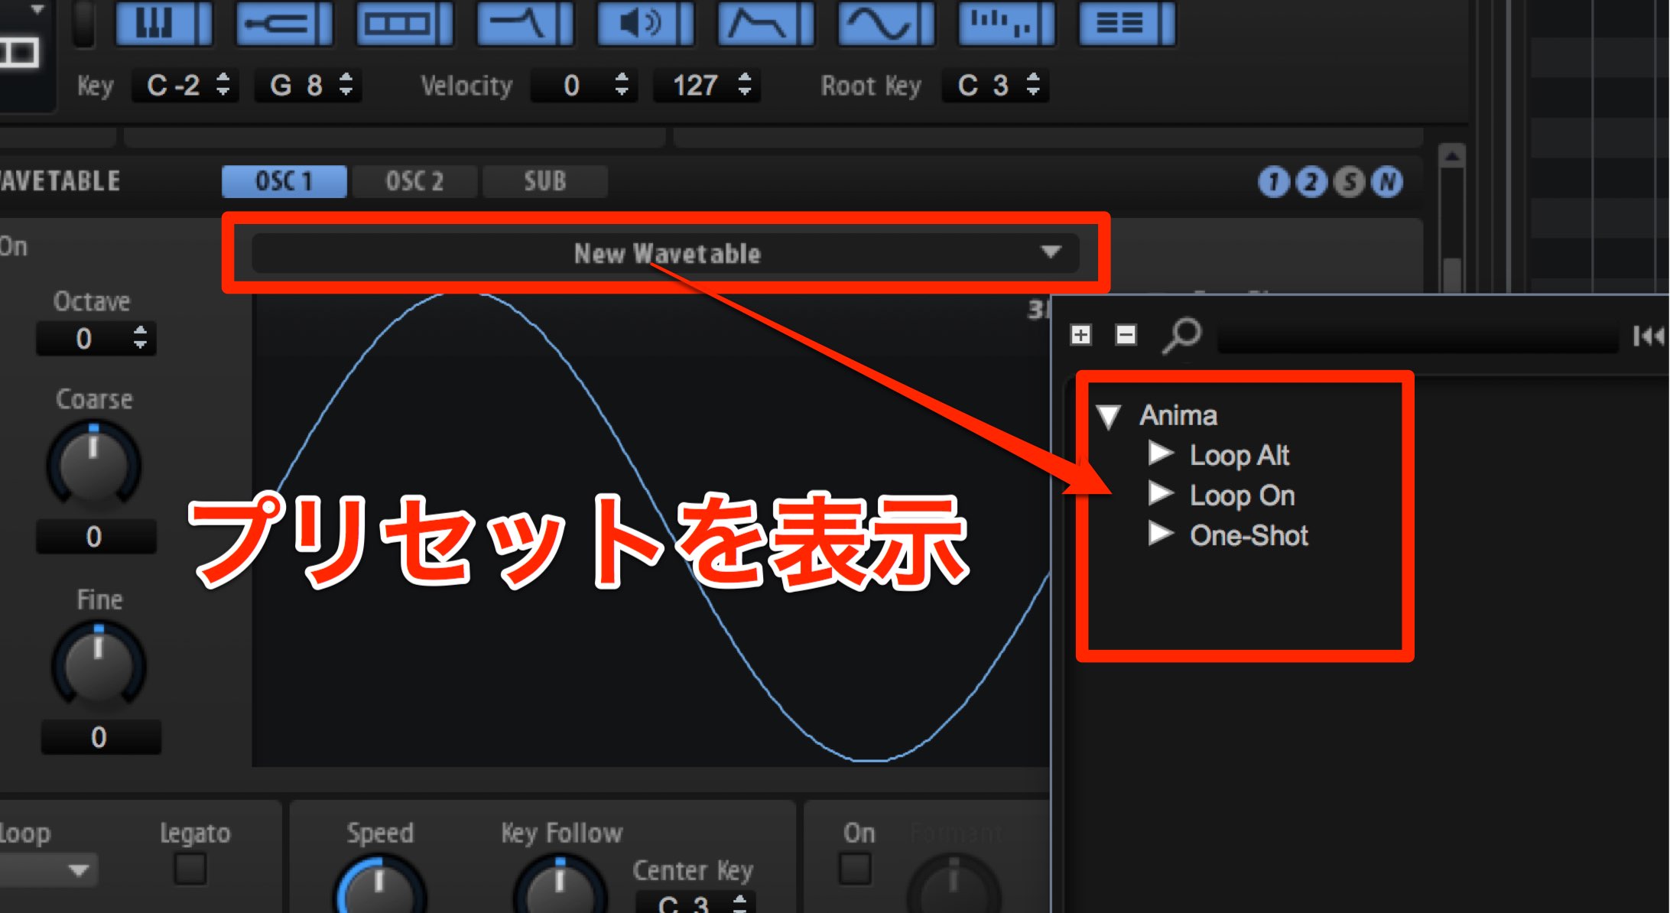Click the Fine tuning knob
The width and height of the screenshot is (1670, 913).
tap(98, 665)
